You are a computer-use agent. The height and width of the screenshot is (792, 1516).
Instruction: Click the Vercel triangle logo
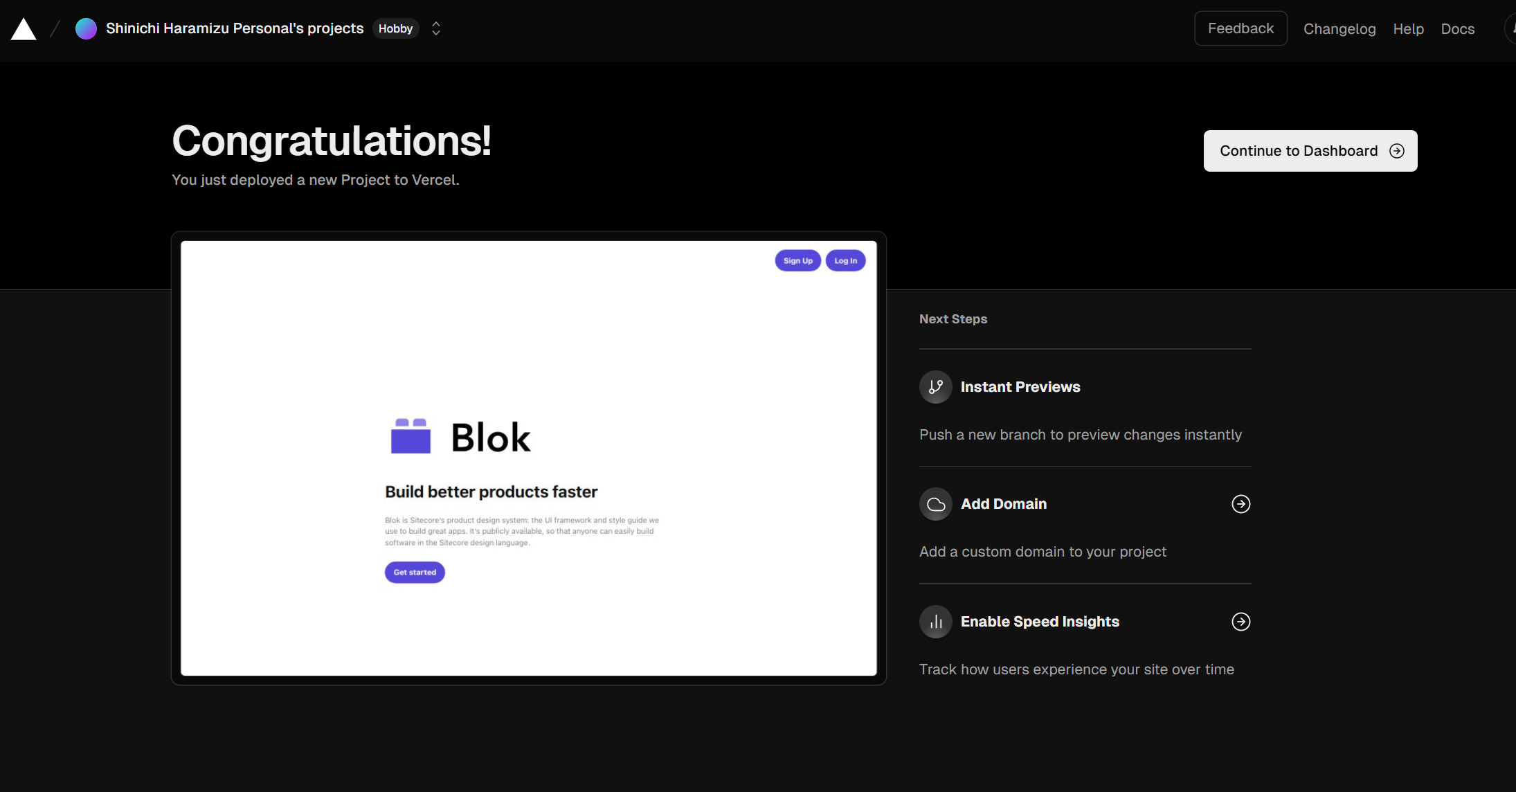click(24, 29)
